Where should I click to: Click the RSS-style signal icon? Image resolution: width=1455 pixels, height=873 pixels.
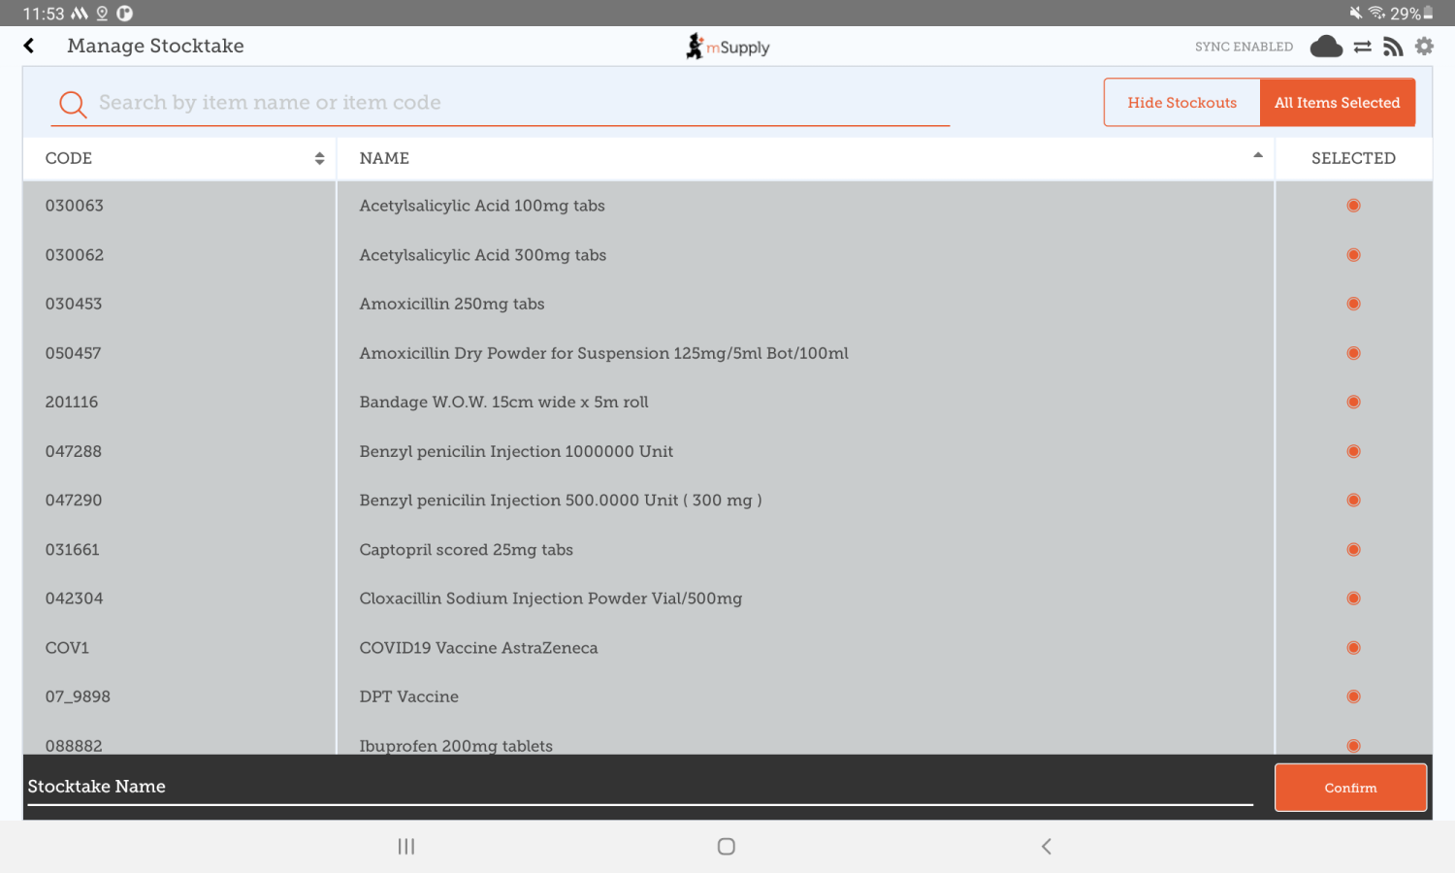point(1393,47)
